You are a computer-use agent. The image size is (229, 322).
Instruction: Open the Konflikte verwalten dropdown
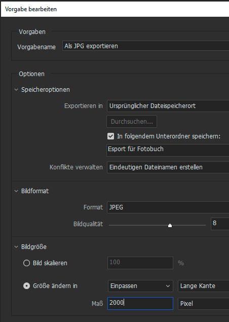click(x=168, y=167)
